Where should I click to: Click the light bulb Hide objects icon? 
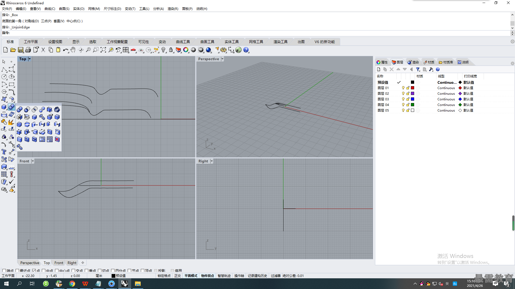163,50
